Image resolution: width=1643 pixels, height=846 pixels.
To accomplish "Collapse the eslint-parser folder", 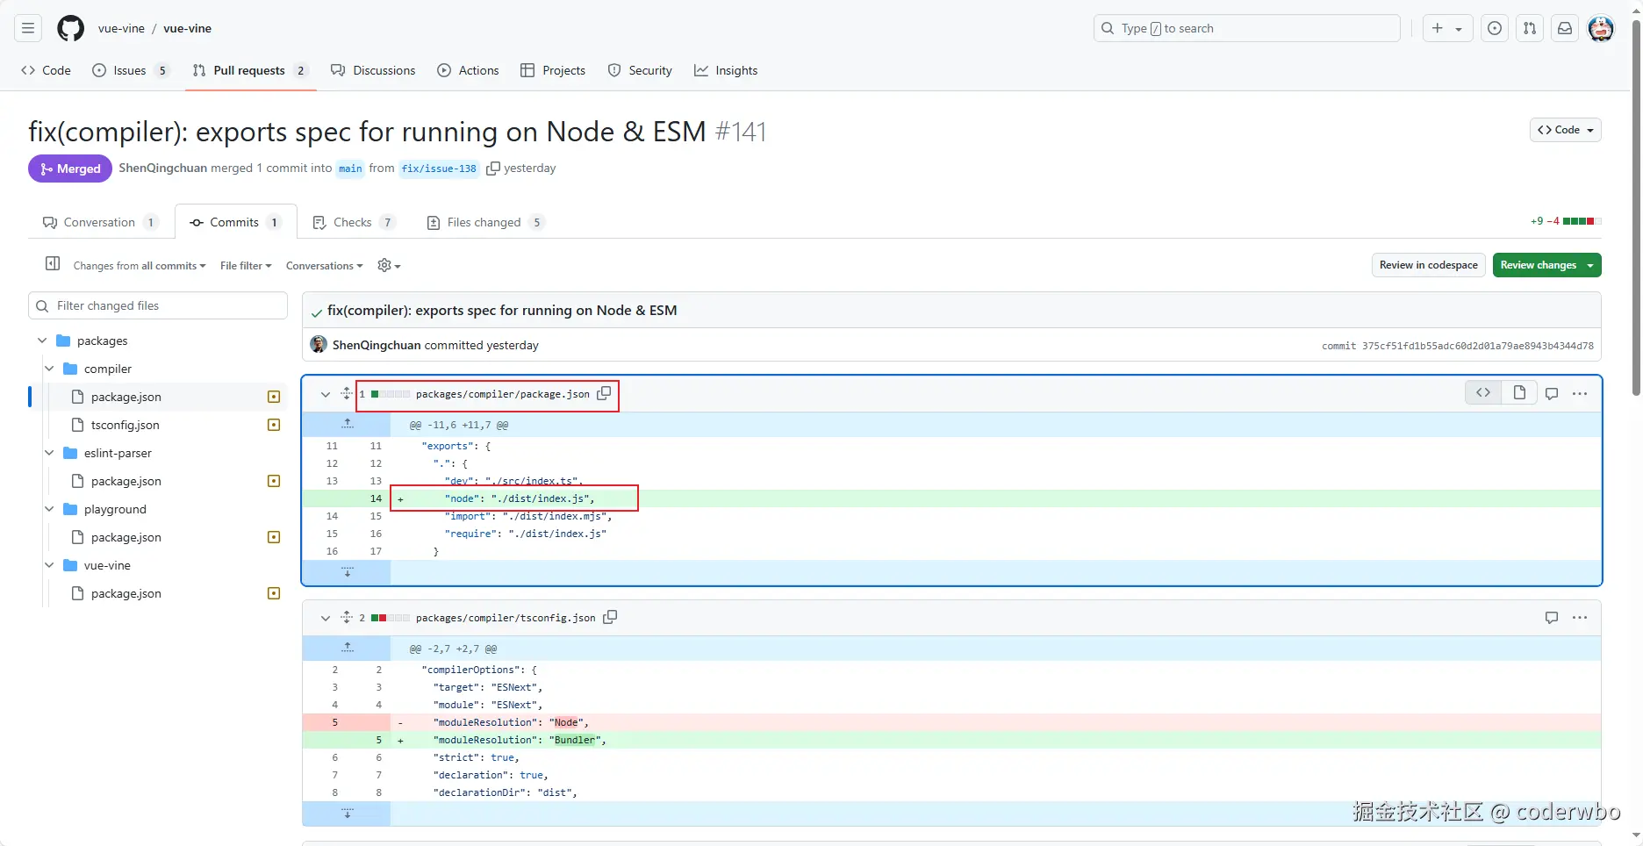I will (x=49, y=453).
